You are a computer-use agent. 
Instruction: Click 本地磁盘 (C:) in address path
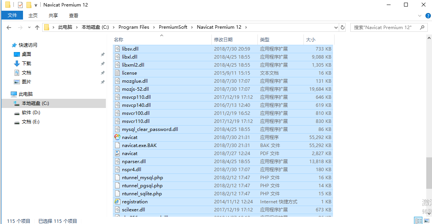[x=95, y=27]
